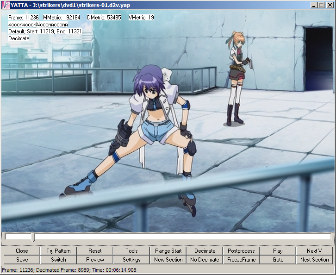Image resolution: width=336 pixels, height=275 pixels.
Task: Close the YATTA window with the X
Action: click(330, 5)
